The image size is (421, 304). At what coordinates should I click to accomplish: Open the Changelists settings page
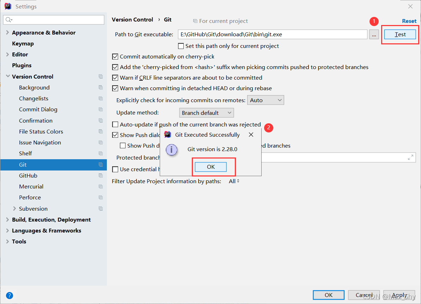[x=33, y=99]
